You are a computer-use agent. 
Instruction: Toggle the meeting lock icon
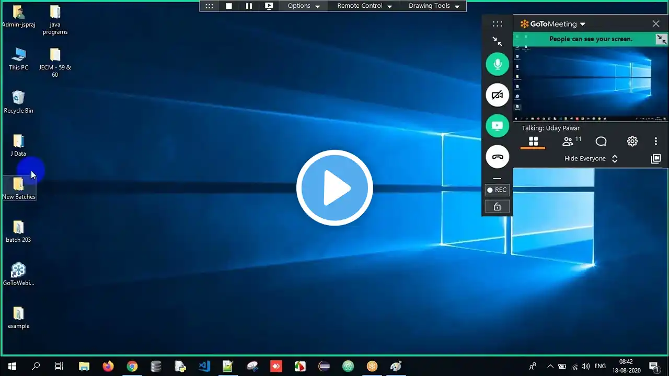coord(497,207)
